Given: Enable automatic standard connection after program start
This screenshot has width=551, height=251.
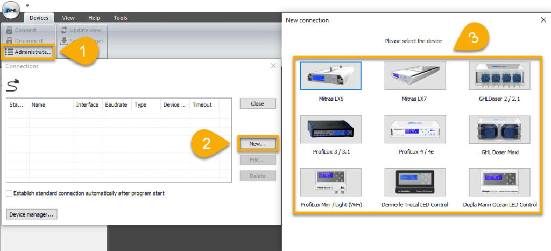Looking at the screenshot, I should pos(9,193).
